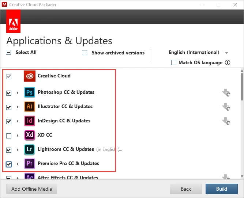Click the Illustrator Ai icon
This screenshot has width=244, height=198.
[x=30, y=107]
